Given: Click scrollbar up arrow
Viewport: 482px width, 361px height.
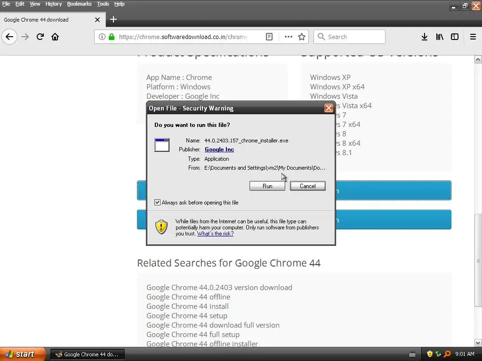Looking at the screenshot, I should pyautogui.click(x=478, y=60).
